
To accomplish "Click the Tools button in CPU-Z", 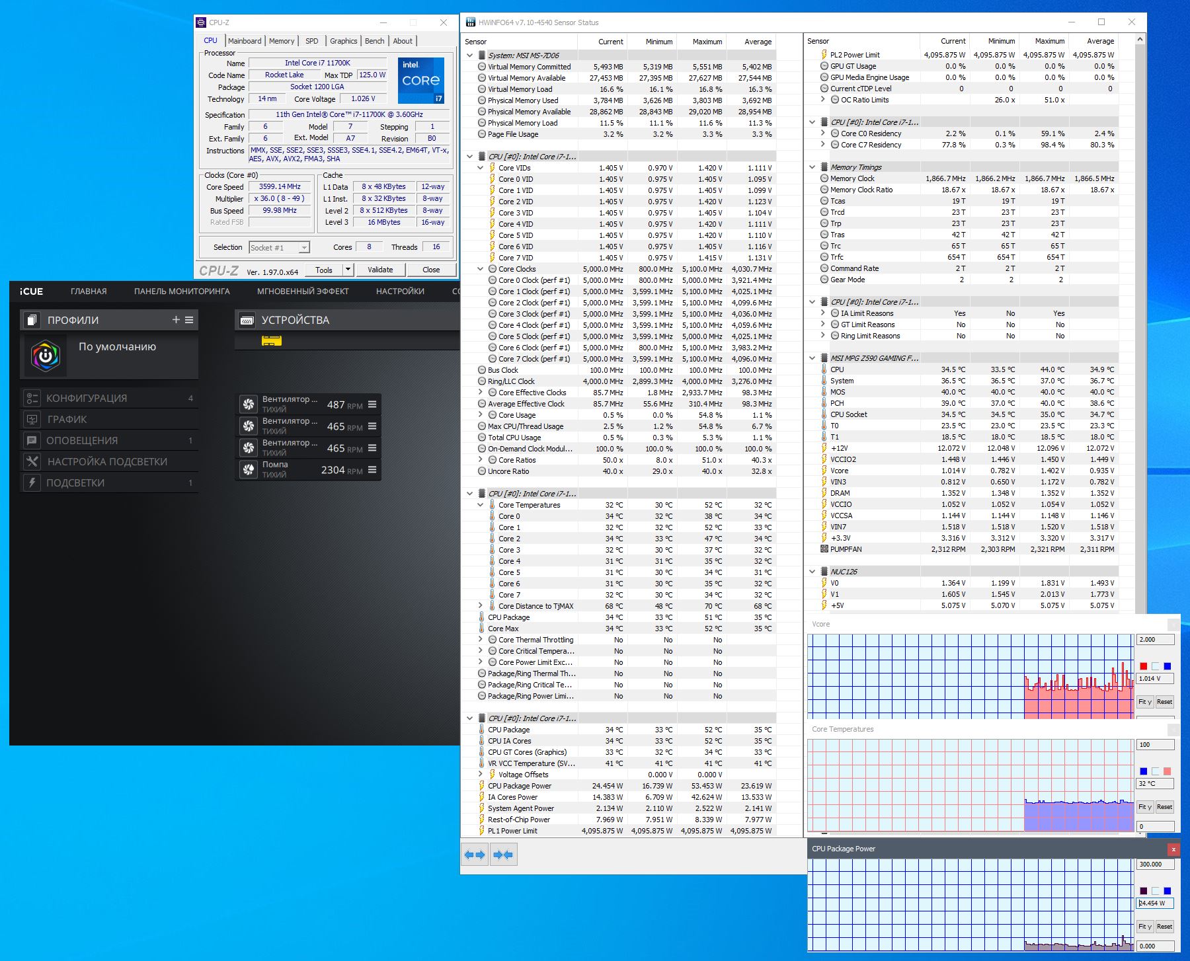I will [x=324, y=270].
